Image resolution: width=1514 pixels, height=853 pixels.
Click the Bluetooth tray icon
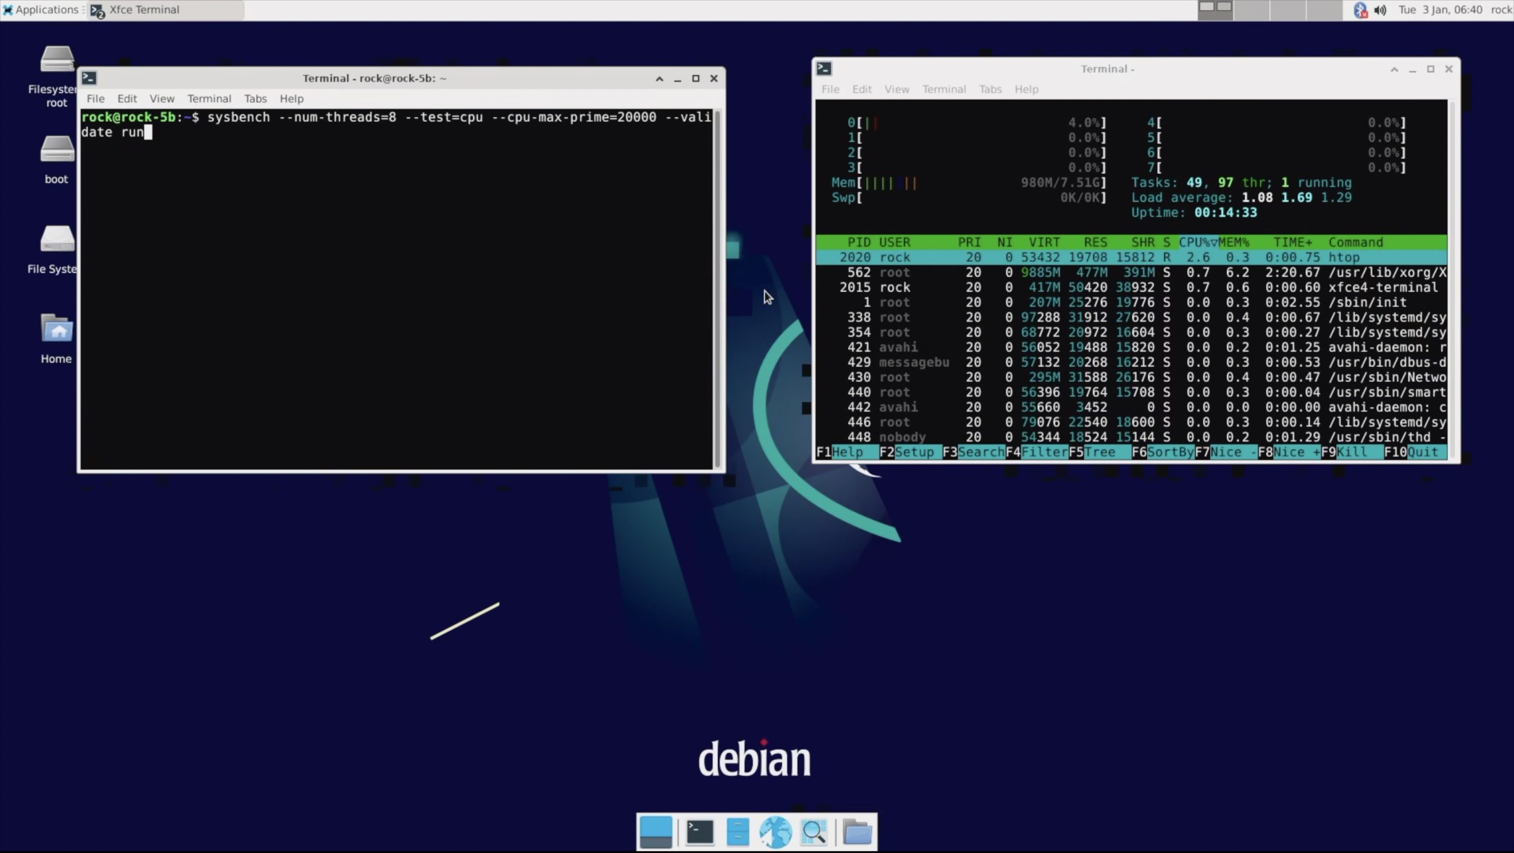pyautogui.click(x=1360, y=10)
